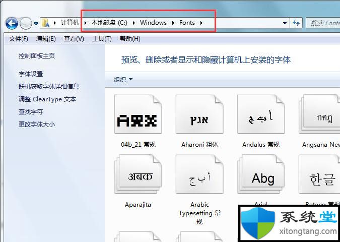Expand the arrow after 计算机 in address bar

coord(86,23)
